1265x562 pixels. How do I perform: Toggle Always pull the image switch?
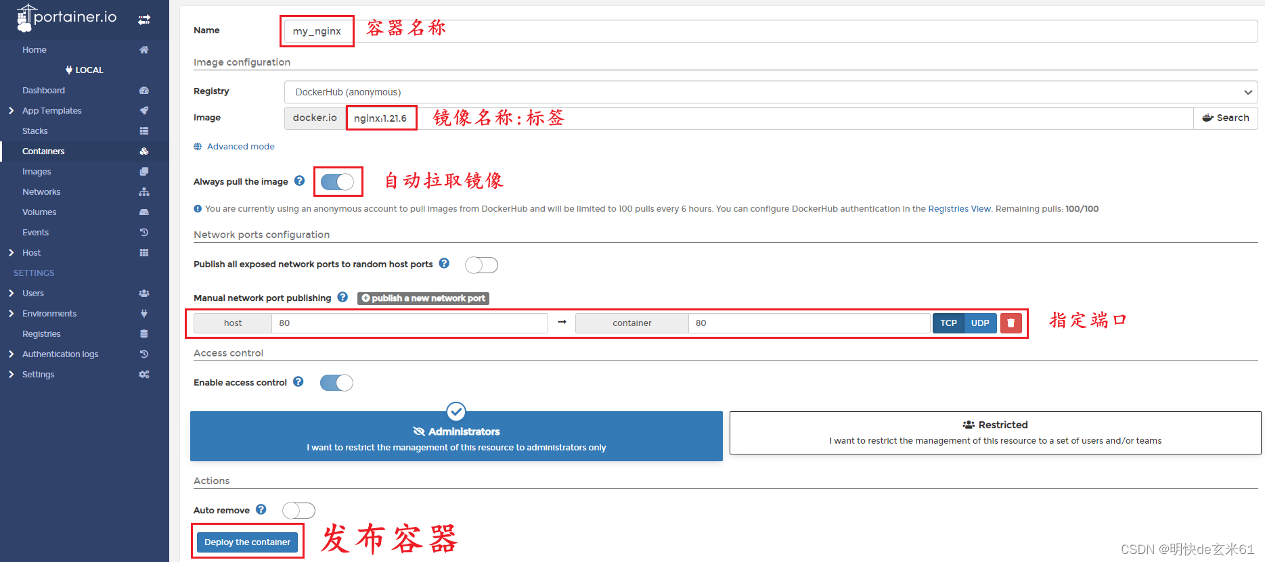point(337,182)
